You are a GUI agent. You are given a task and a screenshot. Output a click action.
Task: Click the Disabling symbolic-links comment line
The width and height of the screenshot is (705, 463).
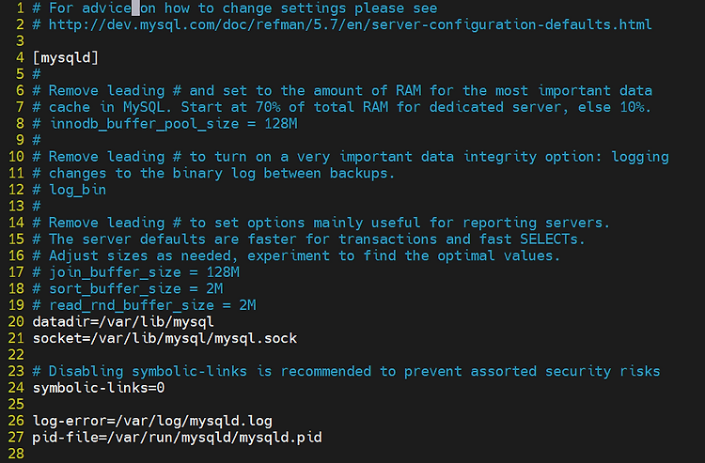coord(346,371)
